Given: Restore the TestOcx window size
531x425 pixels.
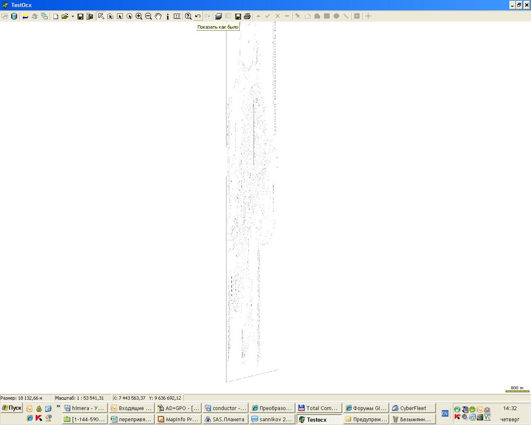Looking at the screenshot, I should coord(519,5).
